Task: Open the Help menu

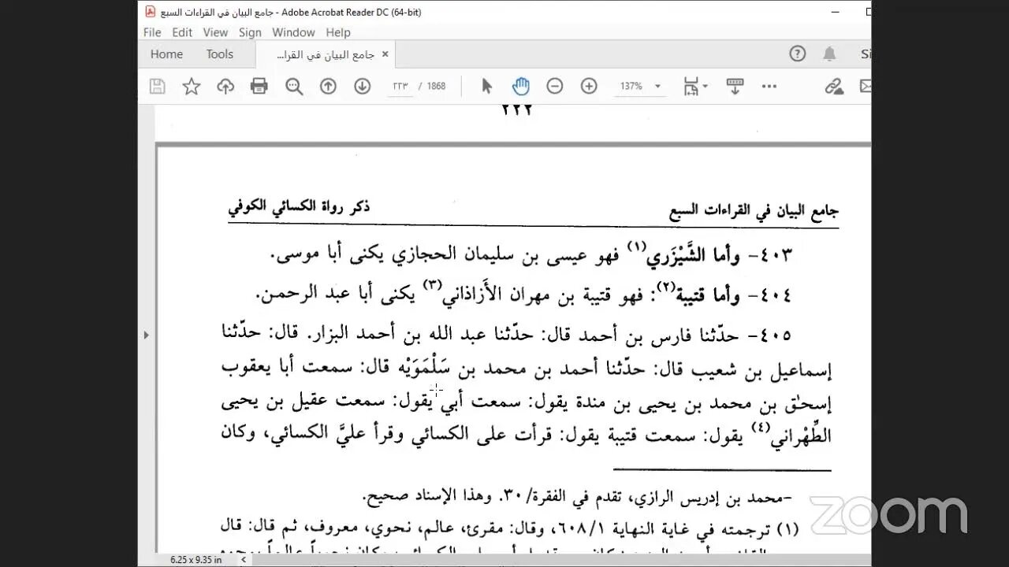Action: (338, 32)
